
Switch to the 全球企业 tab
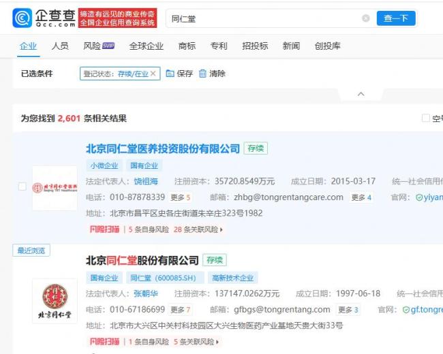click(147, 46)
